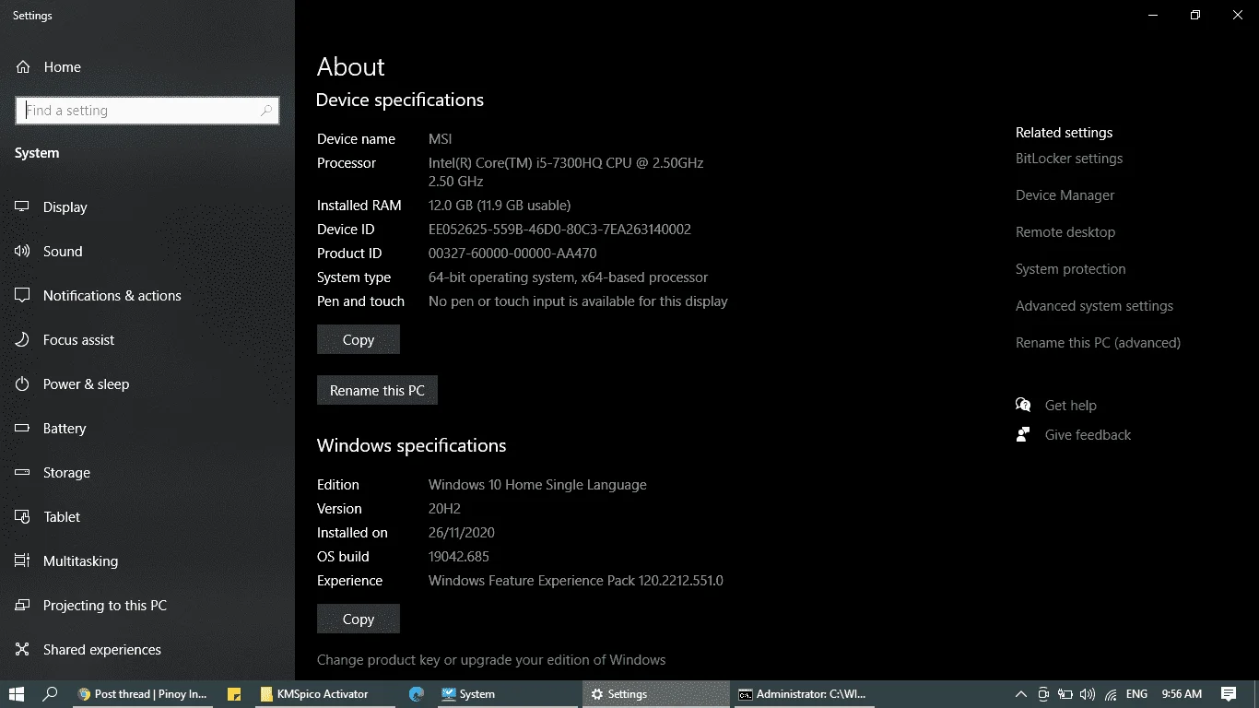Image resolution: width=1259 pixels, height=708 pixels.
Task: Open the clock showing 9:56 AM
Action: [1182, 694]
